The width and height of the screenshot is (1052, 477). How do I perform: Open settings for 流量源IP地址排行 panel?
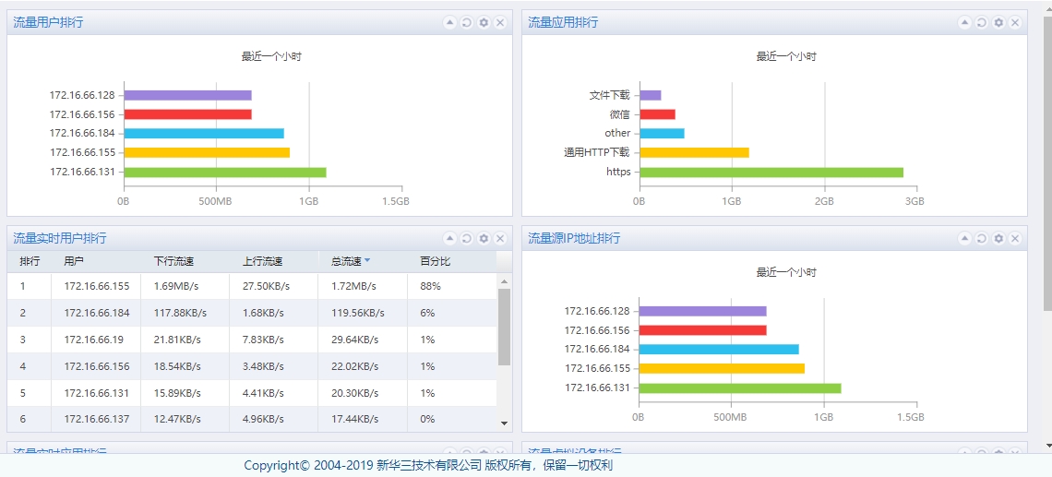point(998,238)
